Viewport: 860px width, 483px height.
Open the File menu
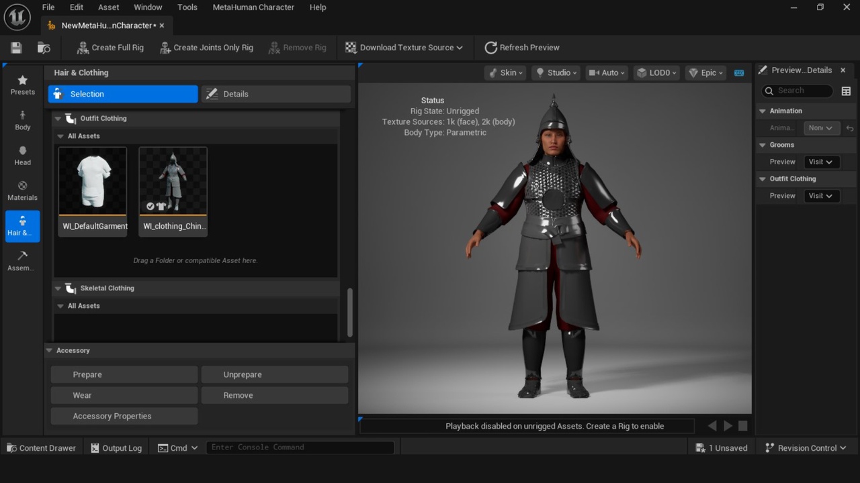pos(48,7)
